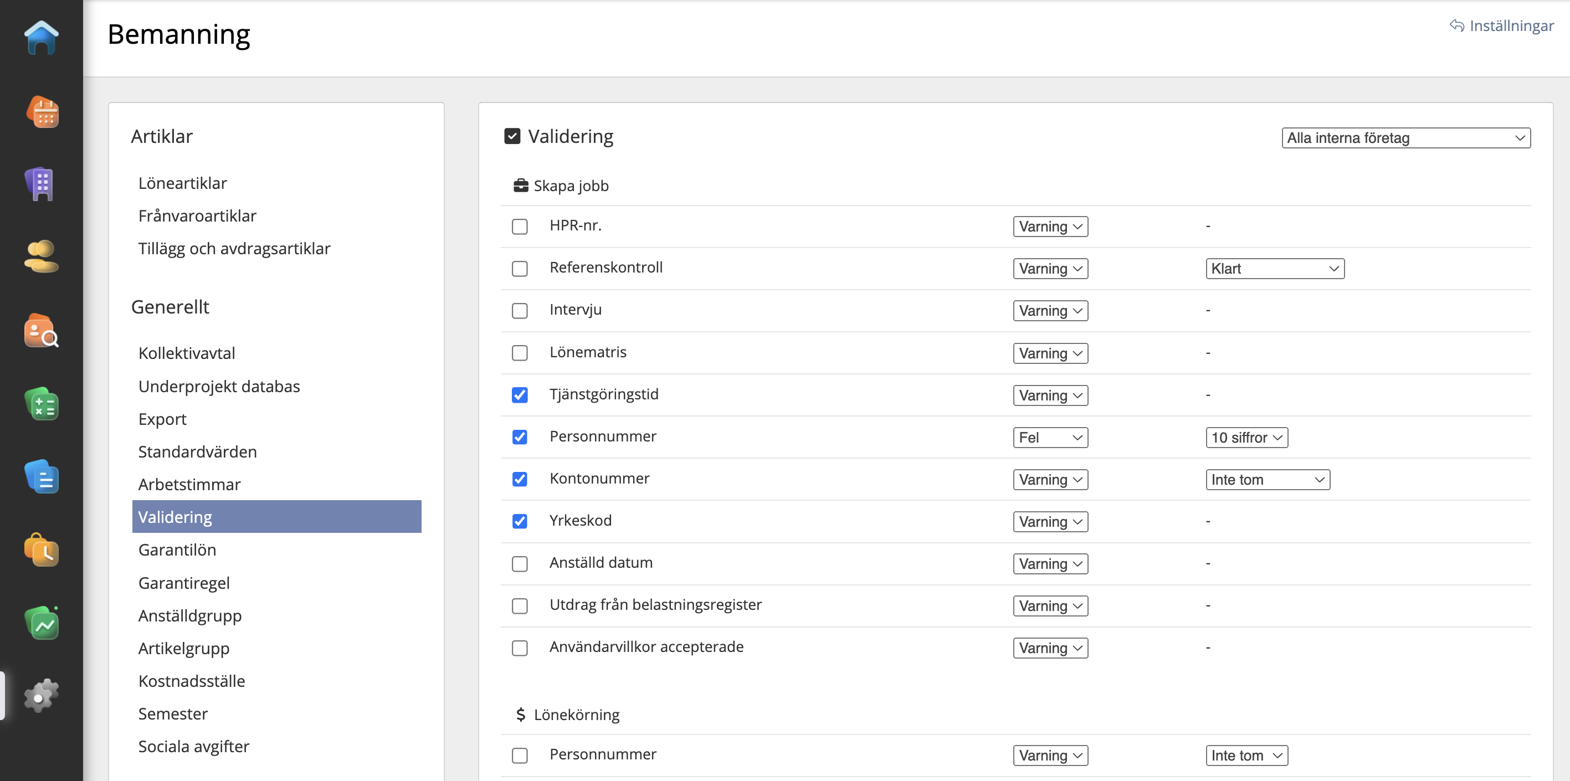Open the orange calendar icon in sidebar
Screen dimensions: 1570x781
42,111
